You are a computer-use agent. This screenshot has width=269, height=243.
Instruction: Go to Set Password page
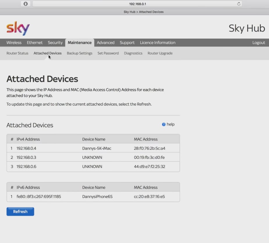pyautogui.click(x=108, y=53)
